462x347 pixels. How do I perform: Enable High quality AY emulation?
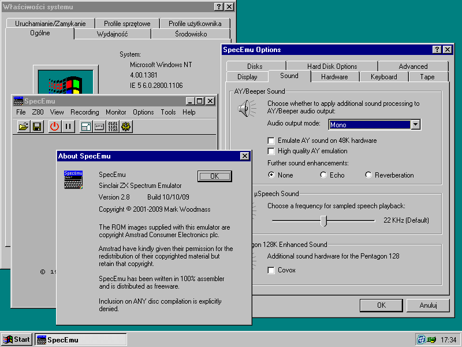[x=307, y=151]
